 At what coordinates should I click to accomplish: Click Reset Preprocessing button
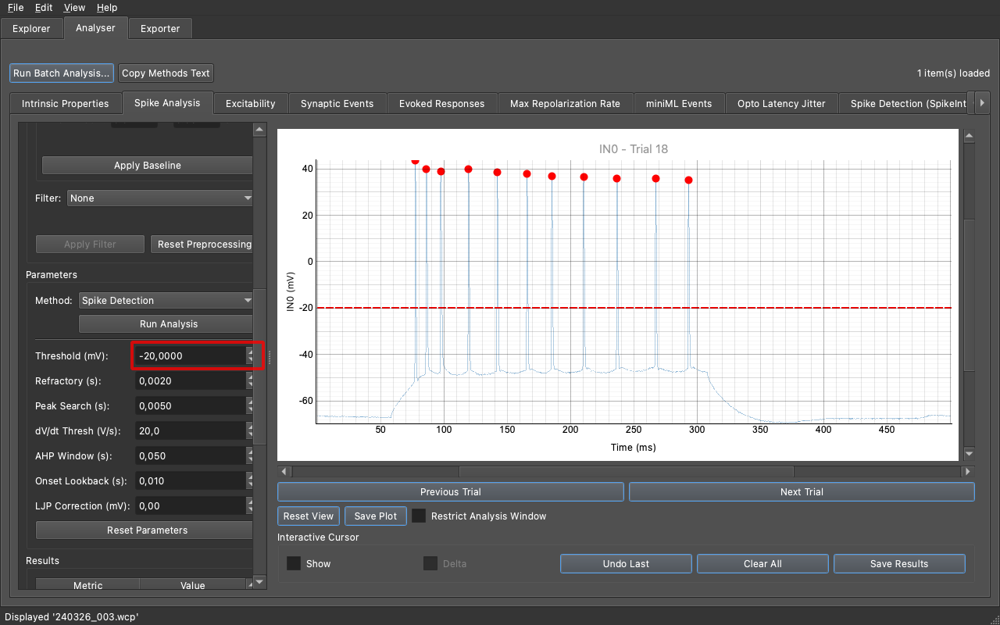pos(202,245)
